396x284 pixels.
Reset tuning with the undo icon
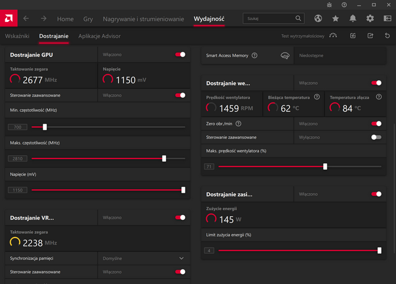pyautogui.click(x=387, y=36)
